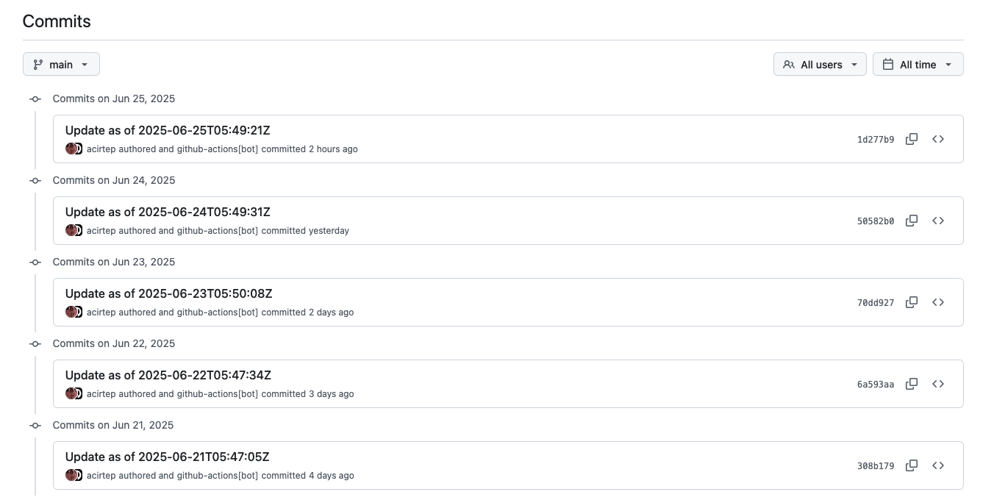994x500 pixels.
Task: Open commit titled Update as of 2025-06-22T05:47:34Z
Action: [168, 375]
